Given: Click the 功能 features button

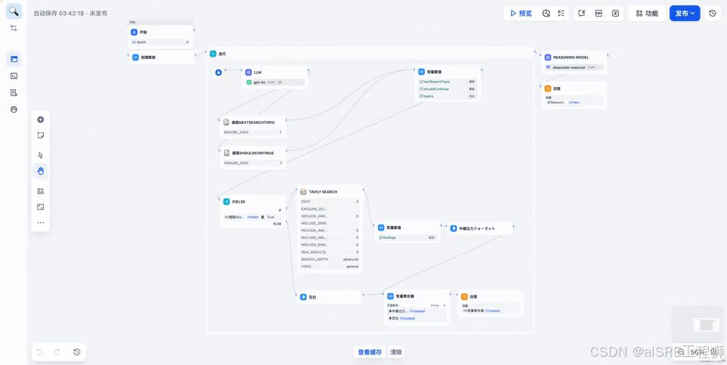Looking at the screenshot, I should [647, 14].
